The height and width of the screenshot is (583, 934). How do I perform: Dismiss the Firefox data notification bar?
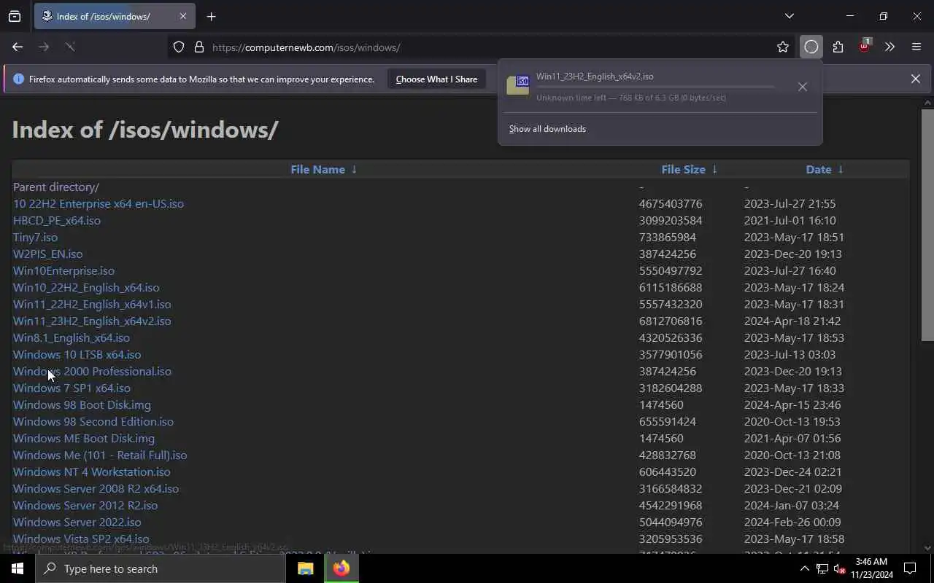[x=915, y=79]
